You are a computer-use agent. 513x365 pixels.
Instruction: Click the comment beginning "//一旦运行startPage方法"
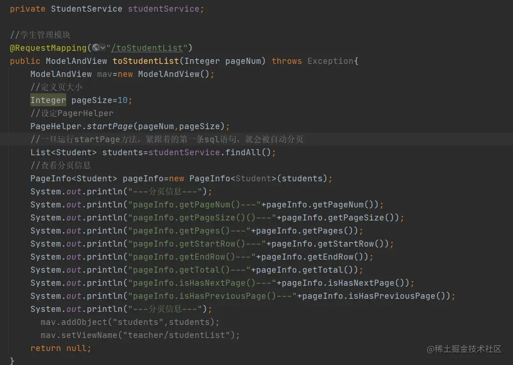point(167,139)
